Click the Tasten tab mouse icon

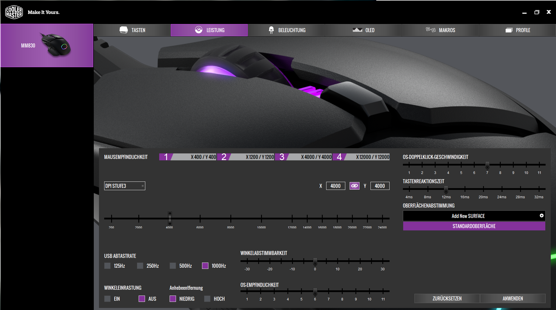tap(124, 30)
